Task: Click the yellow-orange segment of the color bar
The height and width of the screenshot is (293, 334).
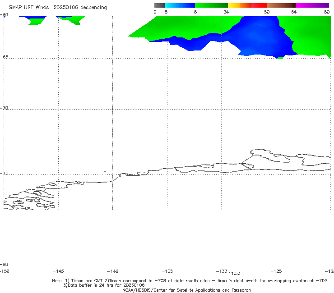Action: coord(240,5)
